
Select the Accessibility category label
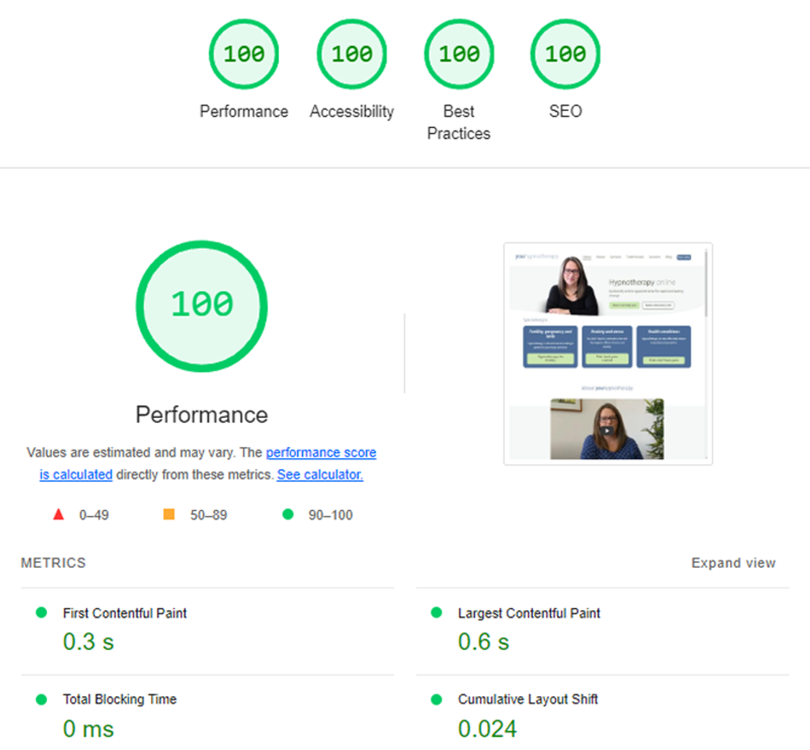352,111
